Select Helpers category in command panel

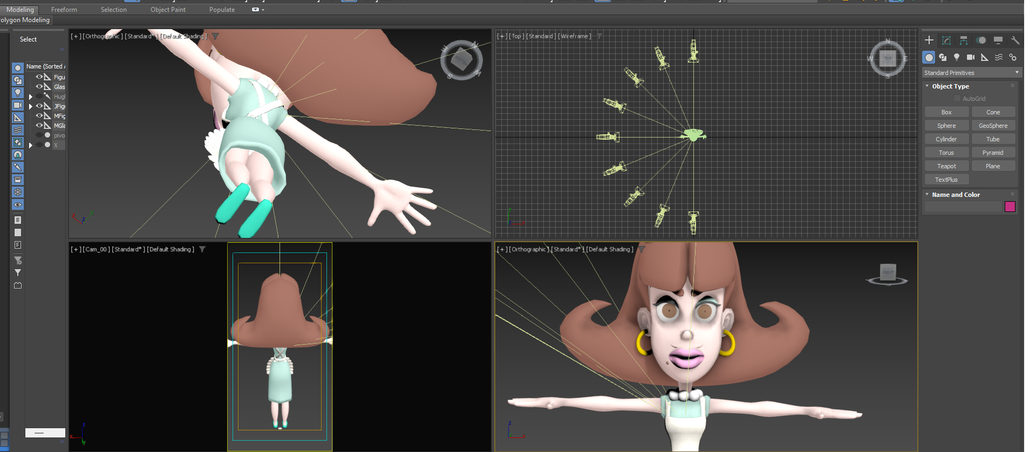(985, 57)
